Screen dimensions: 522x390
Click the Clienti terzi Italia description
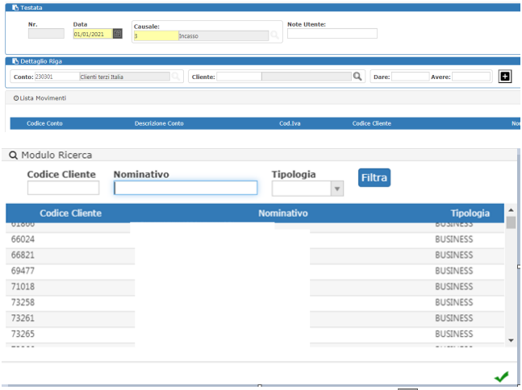click(x=124, y=77)
